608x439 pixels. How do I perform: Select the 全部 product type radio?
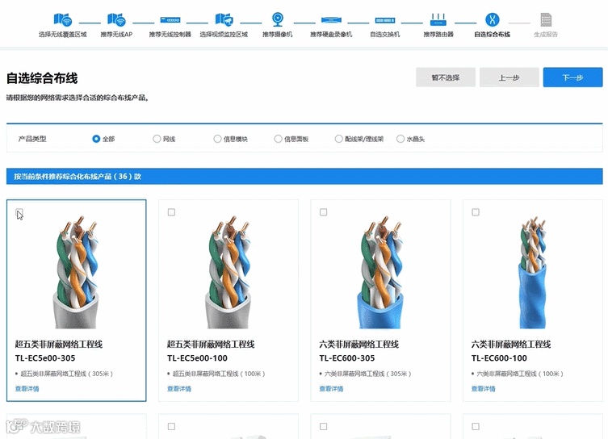point(96,139)
